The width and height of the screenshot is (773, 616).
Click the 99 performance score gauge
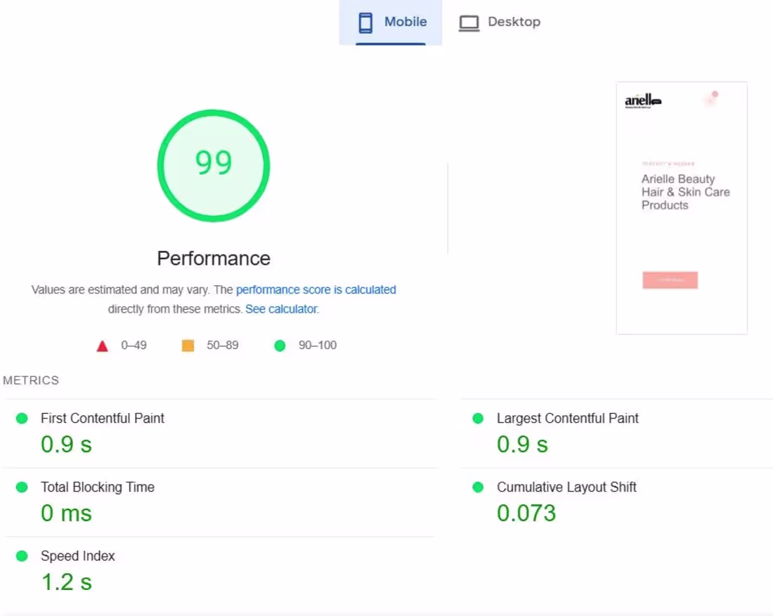click(214, 166)
